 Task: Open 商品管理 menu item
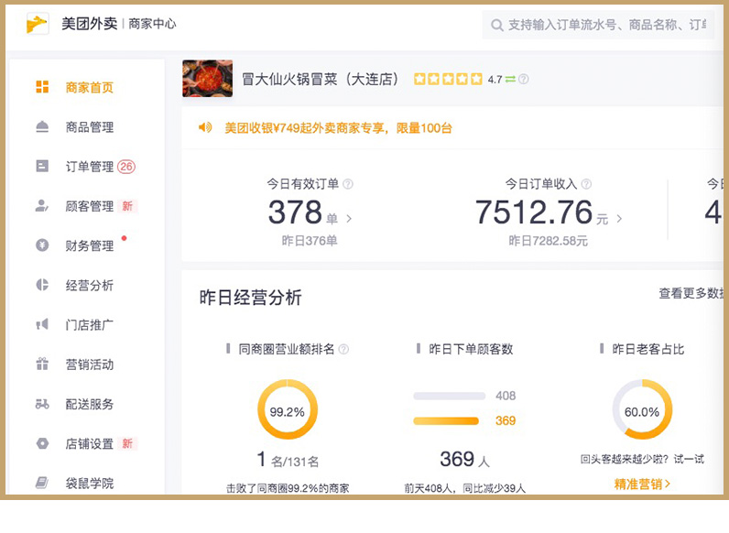tap(90, 127)
